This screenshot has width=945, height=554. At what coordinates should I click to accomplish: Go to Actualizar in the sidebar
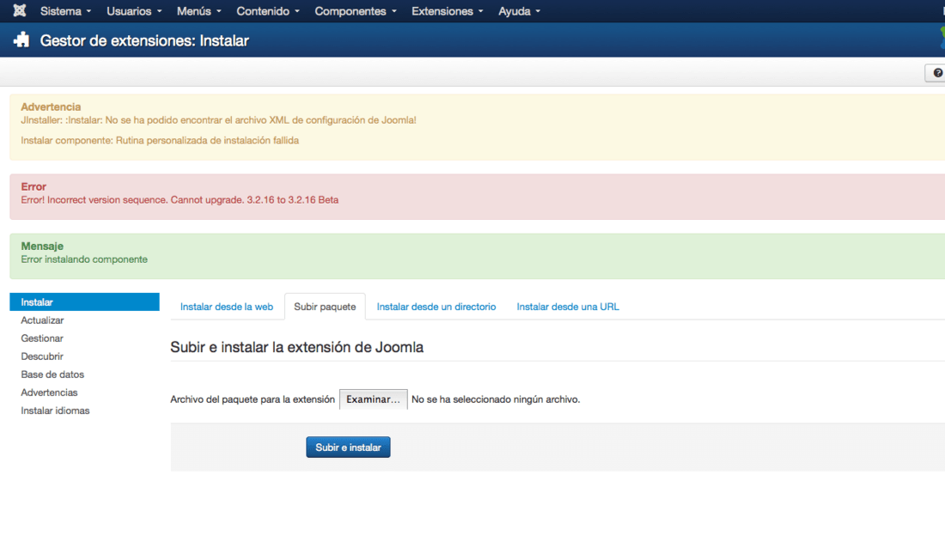[42, 320]
